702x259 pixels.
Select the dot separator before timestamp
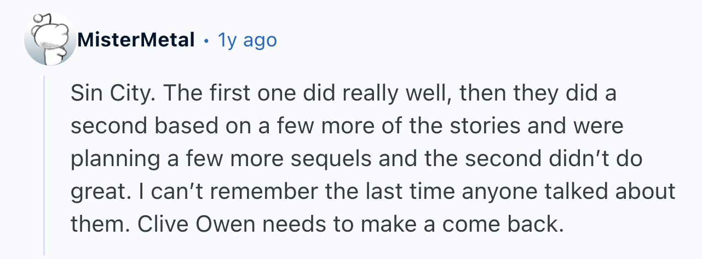pyautogui.click(x=206, y=41)
